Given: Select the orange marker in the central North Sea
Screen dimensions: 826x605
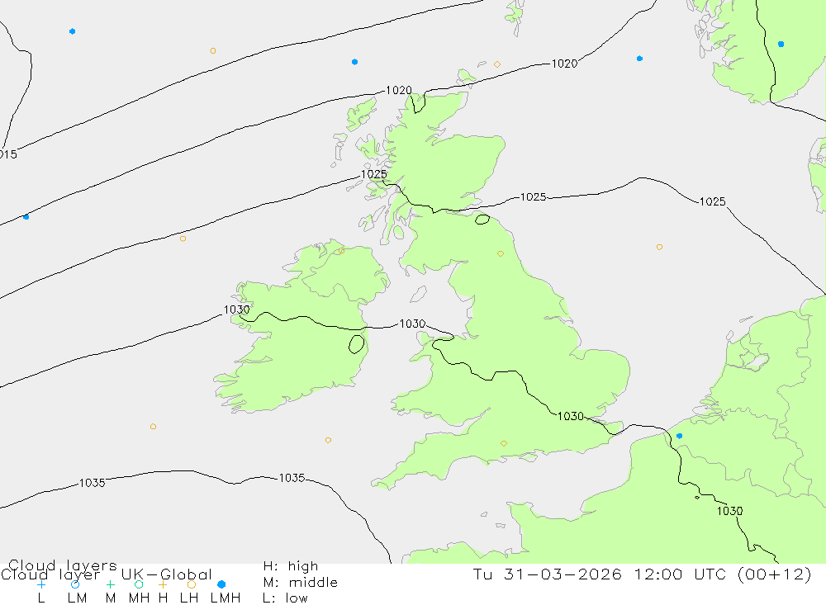Looking at the screenshot, I should click(659, 247).
